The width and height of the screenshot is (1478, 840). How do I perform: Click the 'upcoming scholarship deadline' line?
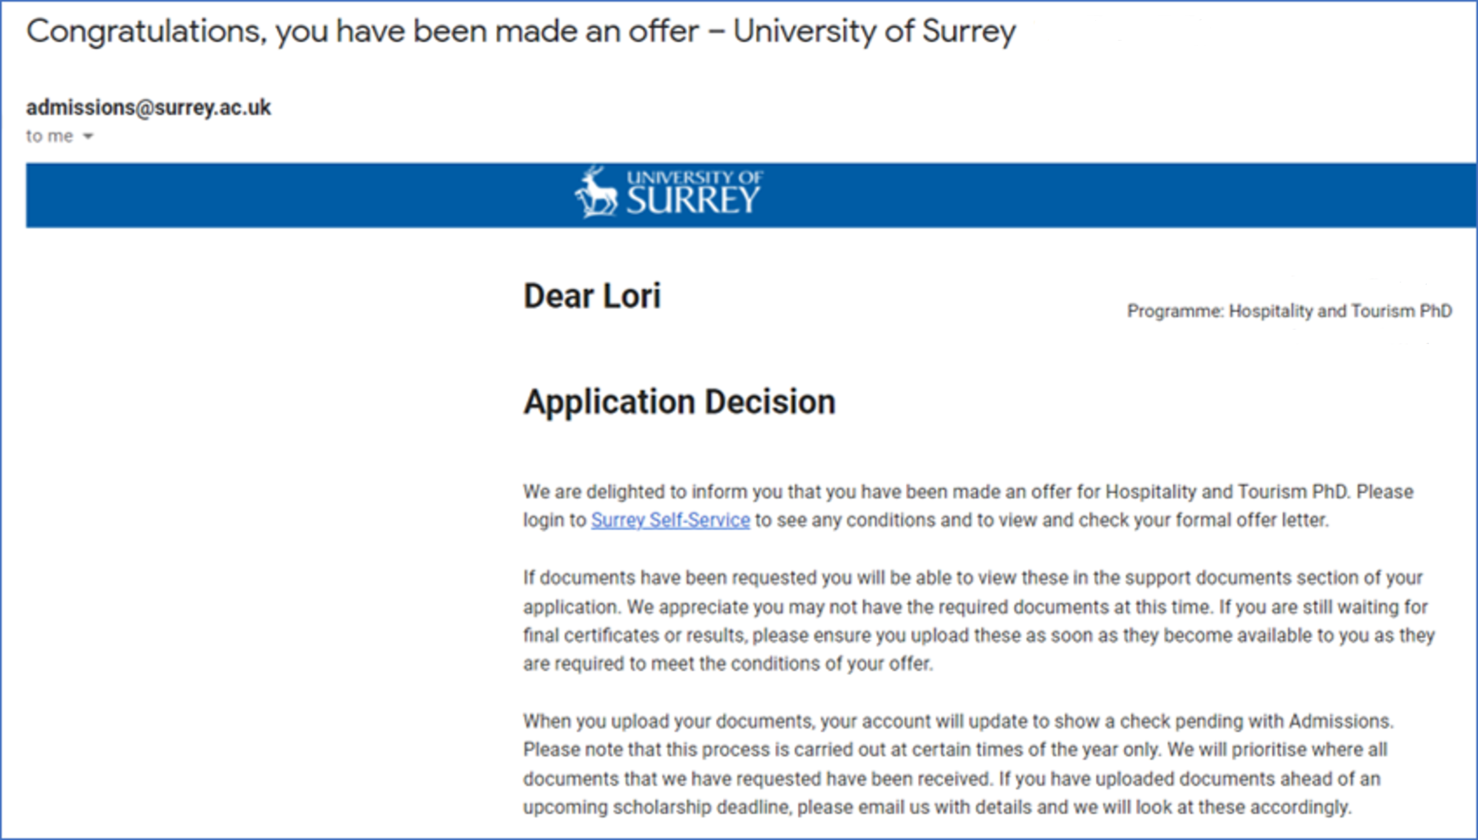pyautogui.click(x=937, y=807)
